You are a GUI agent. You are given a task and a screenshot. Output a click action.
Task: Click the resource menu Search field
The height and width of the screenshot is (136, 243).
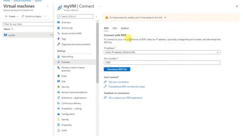(x=75, y=16)
